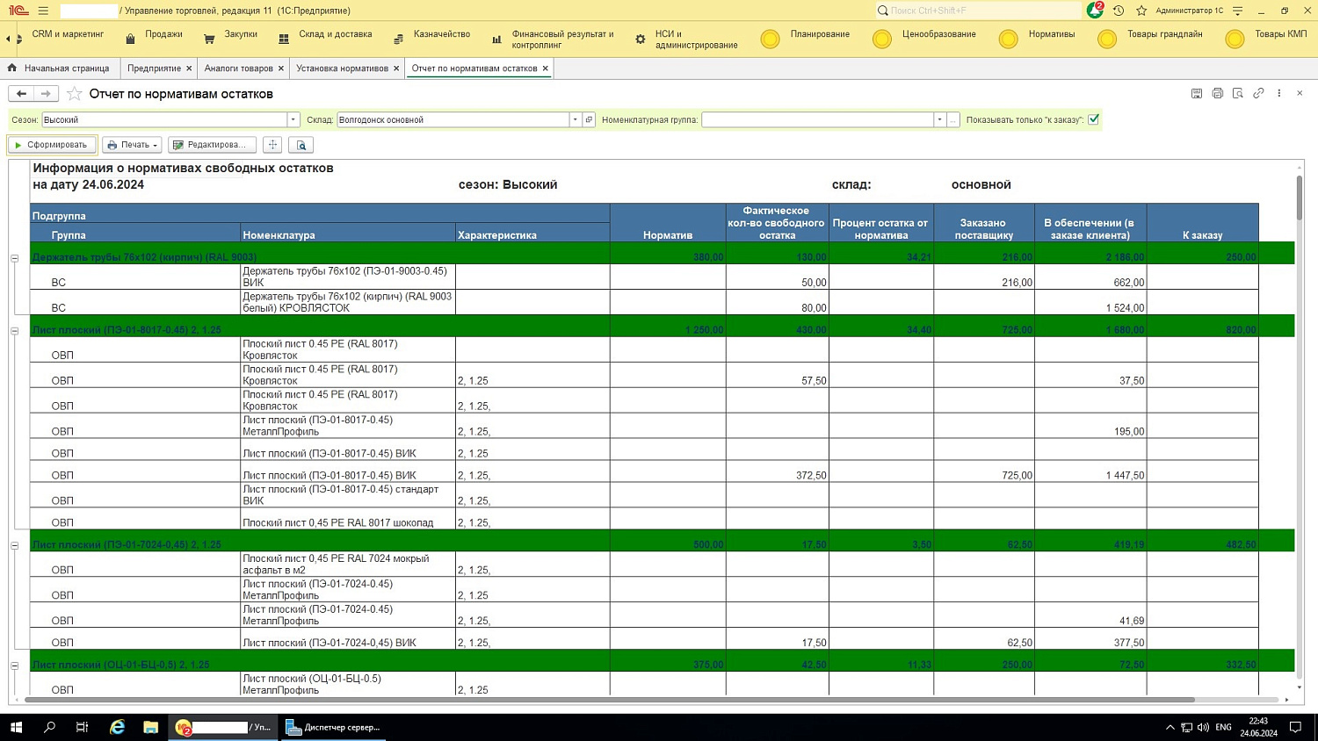Click the expand groups crosshair toolbar button
1318x741 pixels.
(272, 145)
